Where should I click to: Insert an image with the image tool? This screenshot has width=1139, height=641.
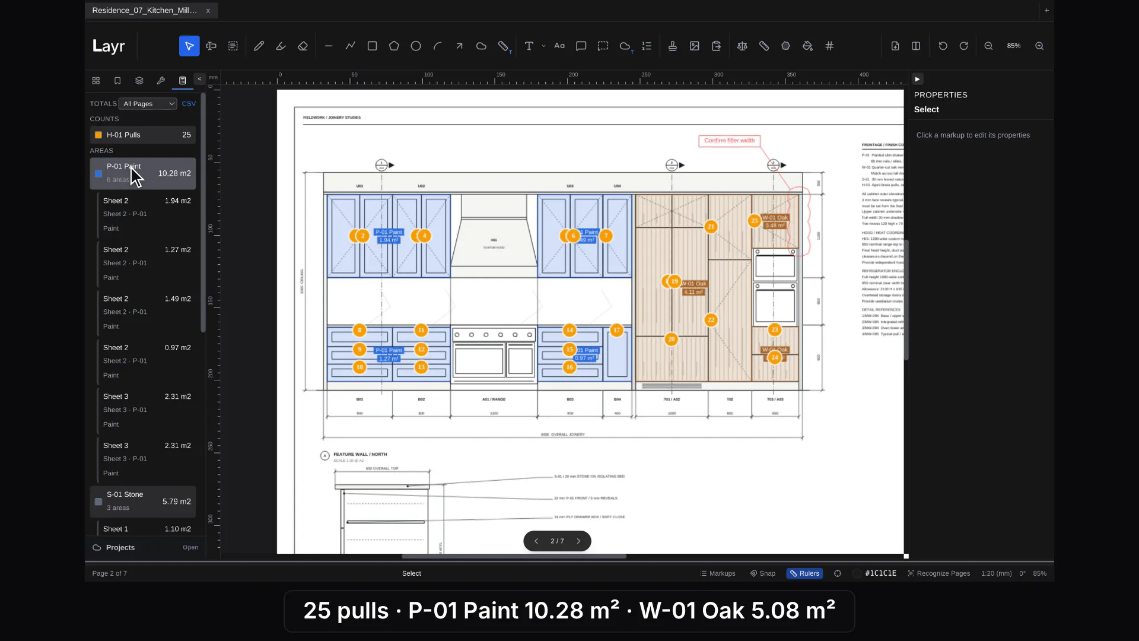(695, 46)
